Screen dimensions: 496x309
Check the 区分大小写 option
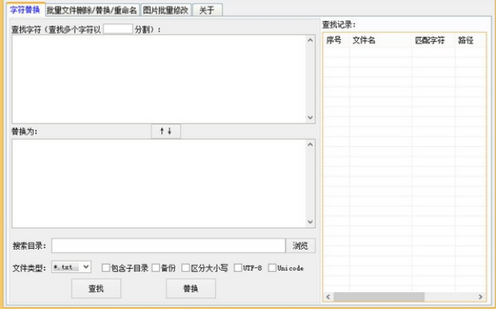pos(185,268)
